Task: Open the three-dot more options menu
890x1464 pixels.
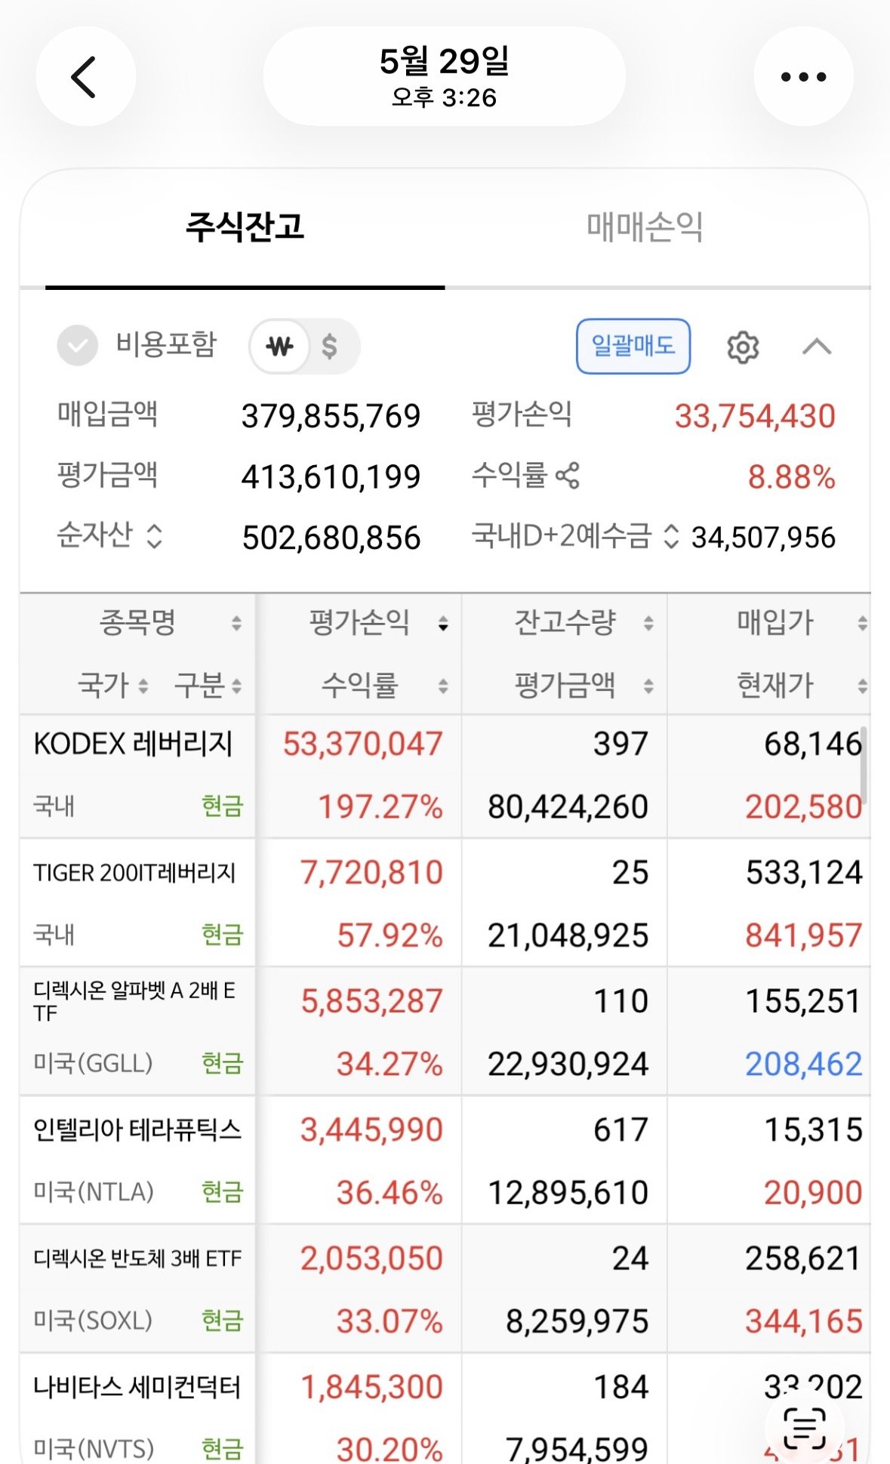Action: coord(803,76)
